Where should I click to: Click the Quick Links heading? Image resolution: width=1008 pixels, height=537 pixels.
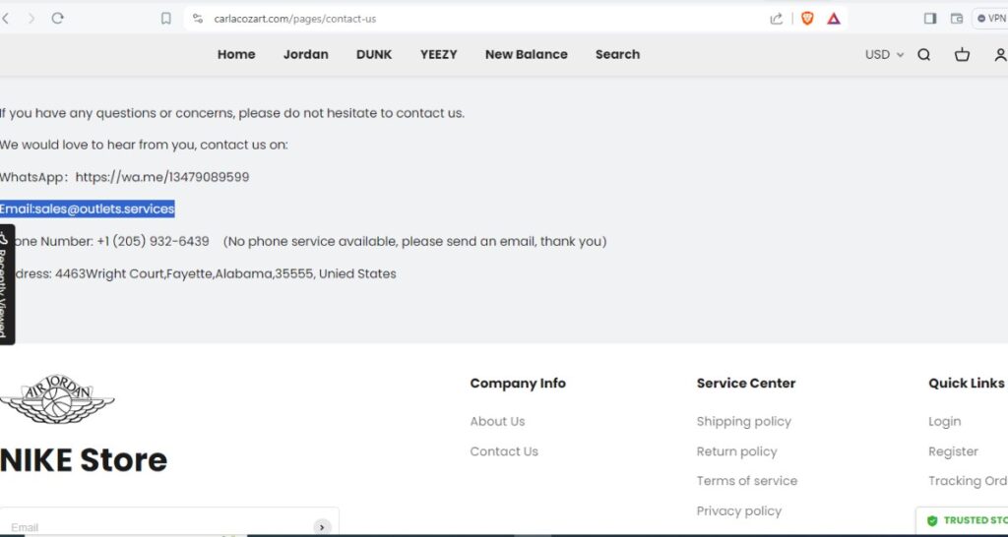(967, 384)
